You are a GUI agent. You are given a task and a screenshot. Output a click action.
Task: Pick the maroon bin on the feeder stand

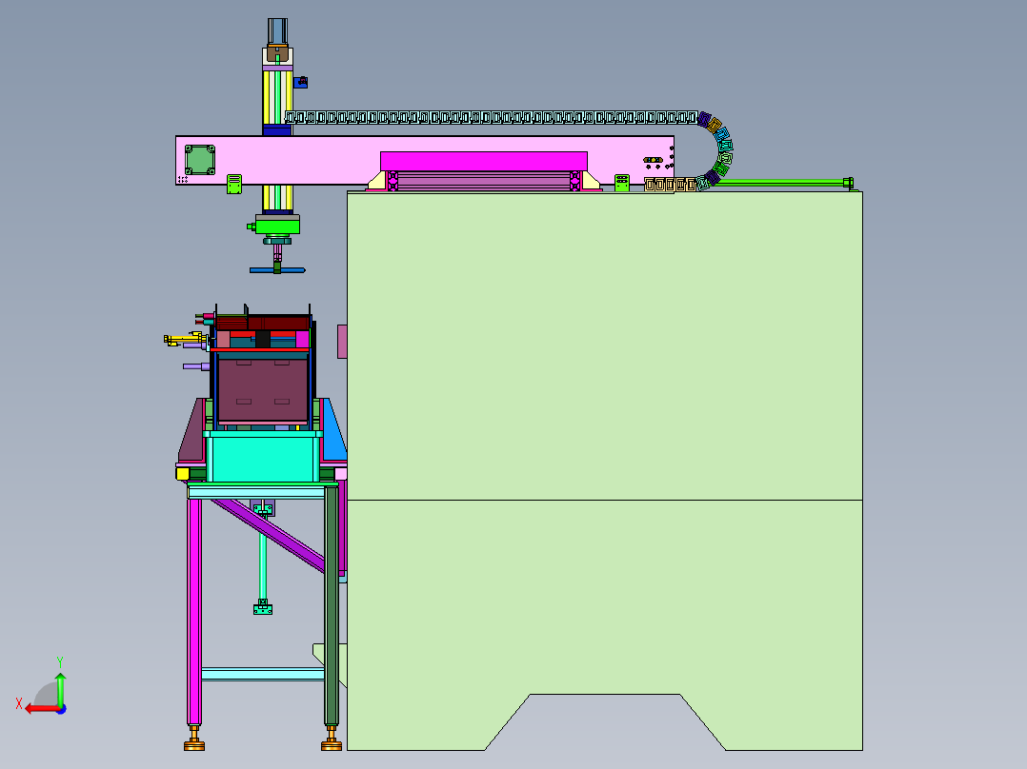(x=262, y=389)
